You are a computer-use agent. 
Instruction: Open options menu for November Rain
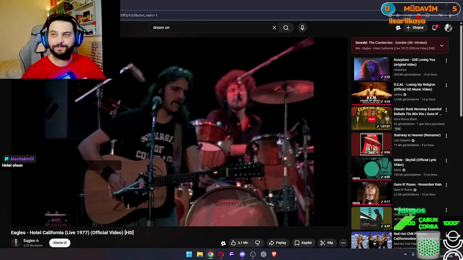(446, 185)
